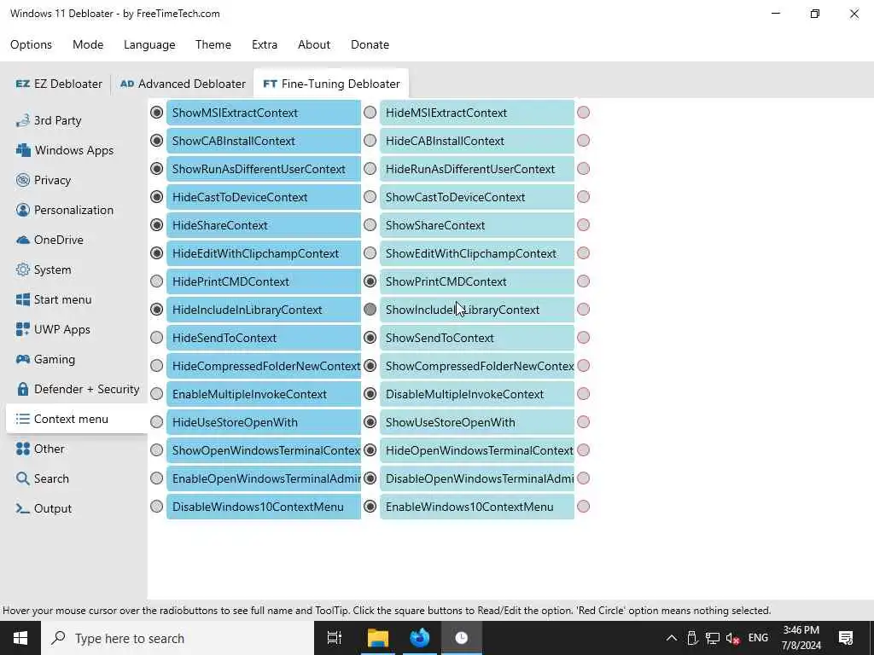Screen dimensions: 874x655
Task: Click the ShowMSIExtractContext option button
Action: pos(264,113)
